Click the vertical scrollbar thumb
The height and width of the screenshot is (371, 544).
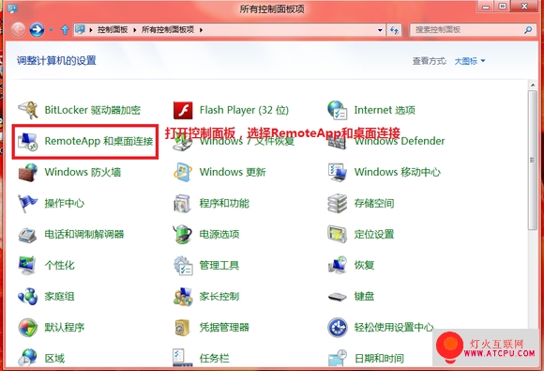click(533, 160)
